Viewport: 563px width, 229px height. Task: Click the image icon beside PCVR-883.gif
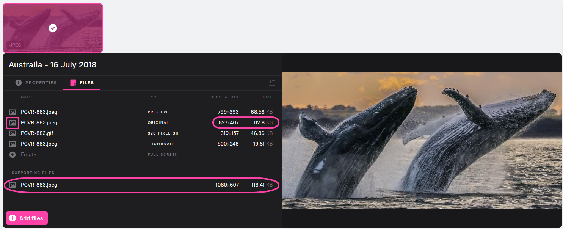tap(13, 133)
